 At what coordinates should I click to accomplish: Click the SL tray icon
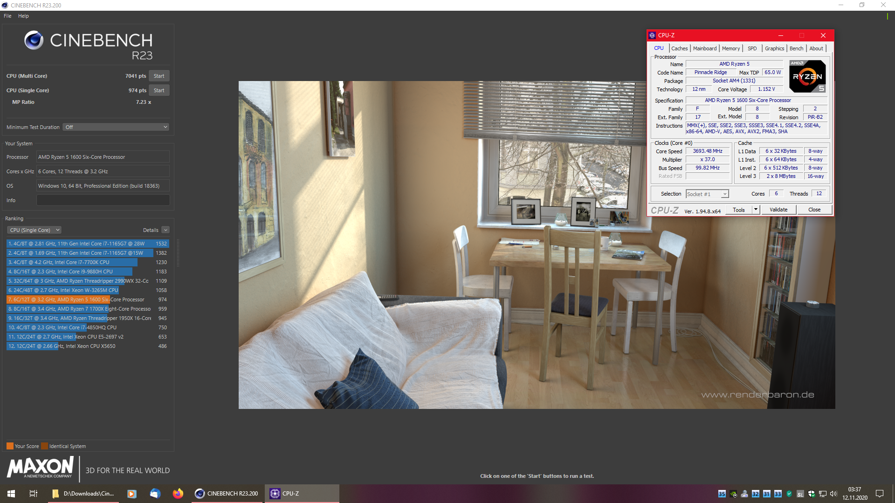pyautogui.click(x=800, y=494)
